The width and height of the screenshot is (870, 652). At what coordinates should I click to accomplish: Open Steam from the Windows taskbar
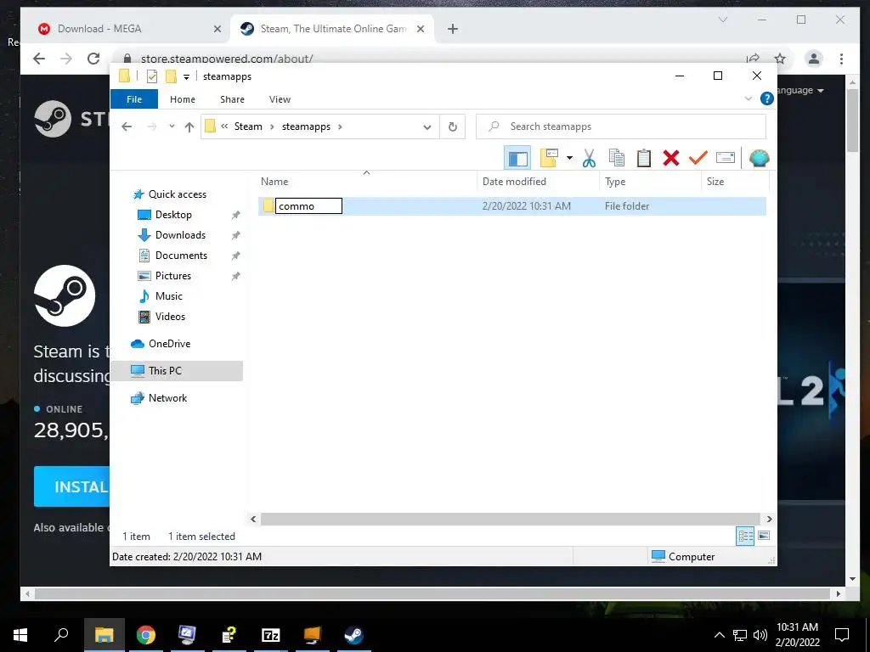353,635
